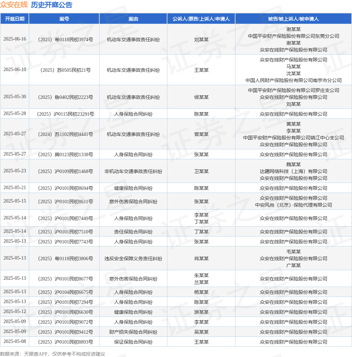The height and width of the screenshot is (357, 352).
Task: Click the 数据来源 天眼查APP footer note
Action: click(53, 354)
